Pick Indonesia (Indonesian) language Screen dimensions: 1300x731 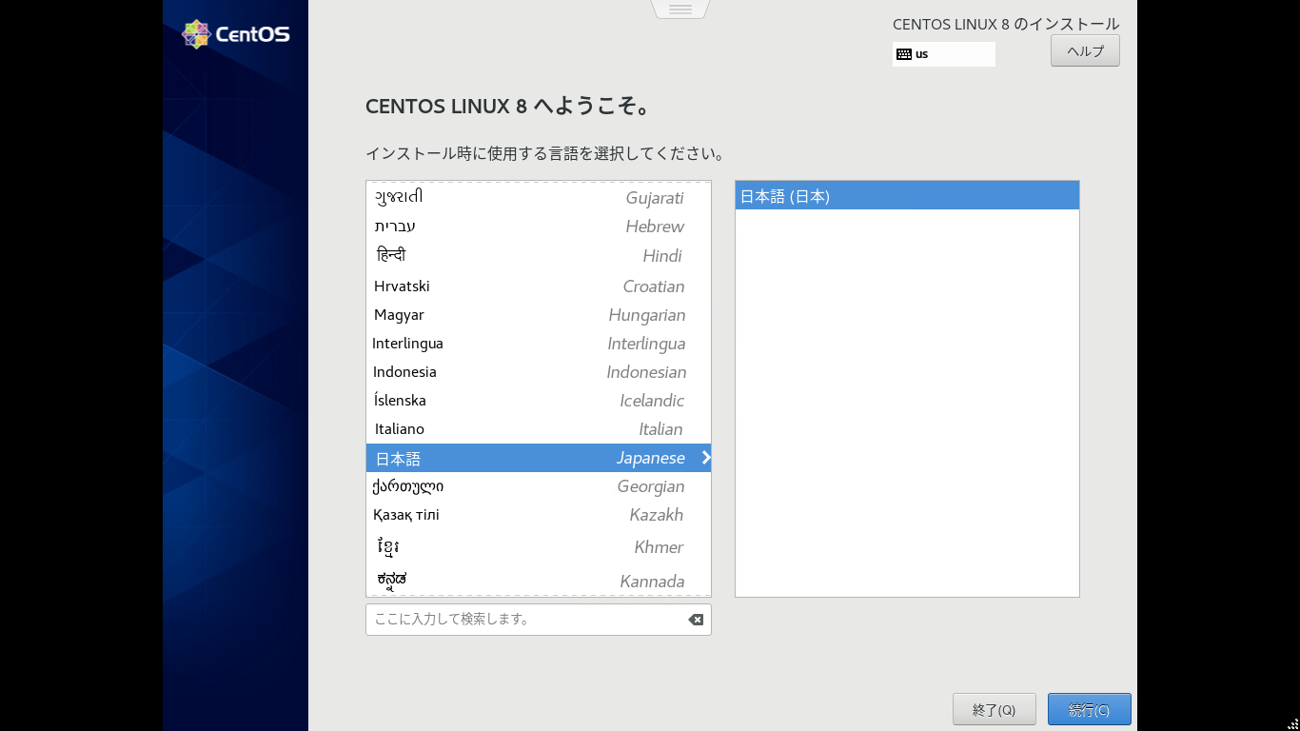[539, 372]
